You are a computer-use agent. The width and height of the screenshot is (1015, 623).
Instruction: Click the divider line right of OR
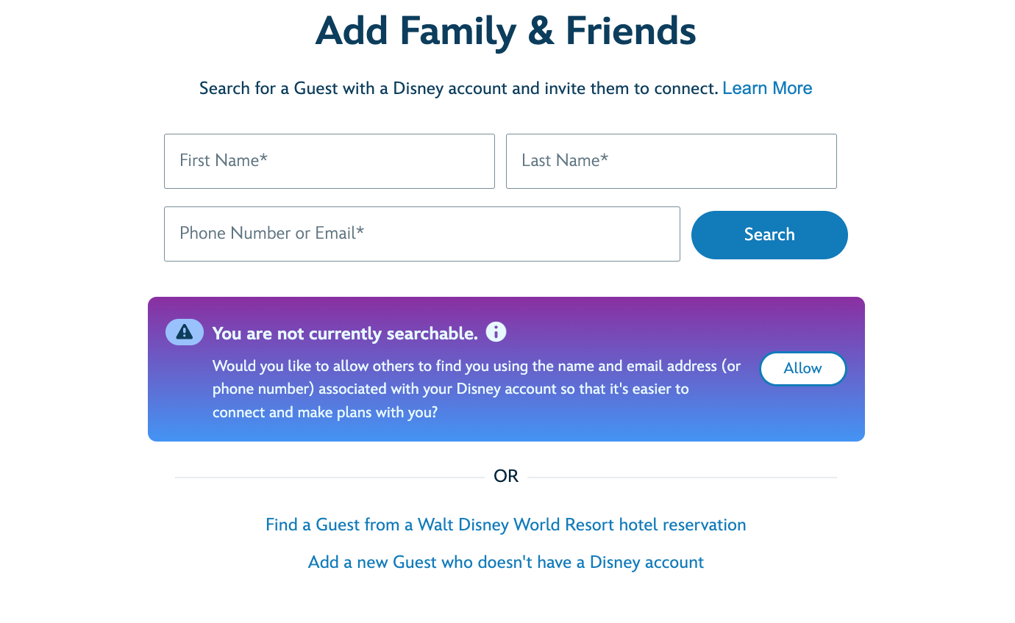[682, 478]
